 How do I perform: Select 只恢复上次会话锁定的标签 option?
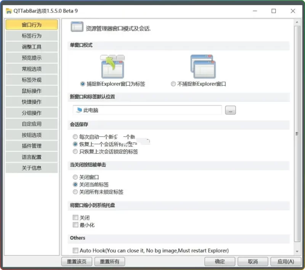click(75, 152)
